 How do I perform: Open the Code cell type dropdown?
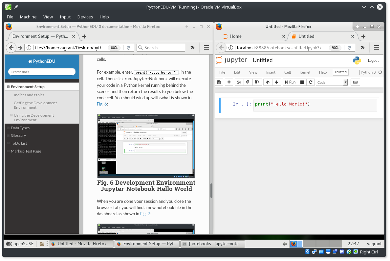(x=332, y=82)
